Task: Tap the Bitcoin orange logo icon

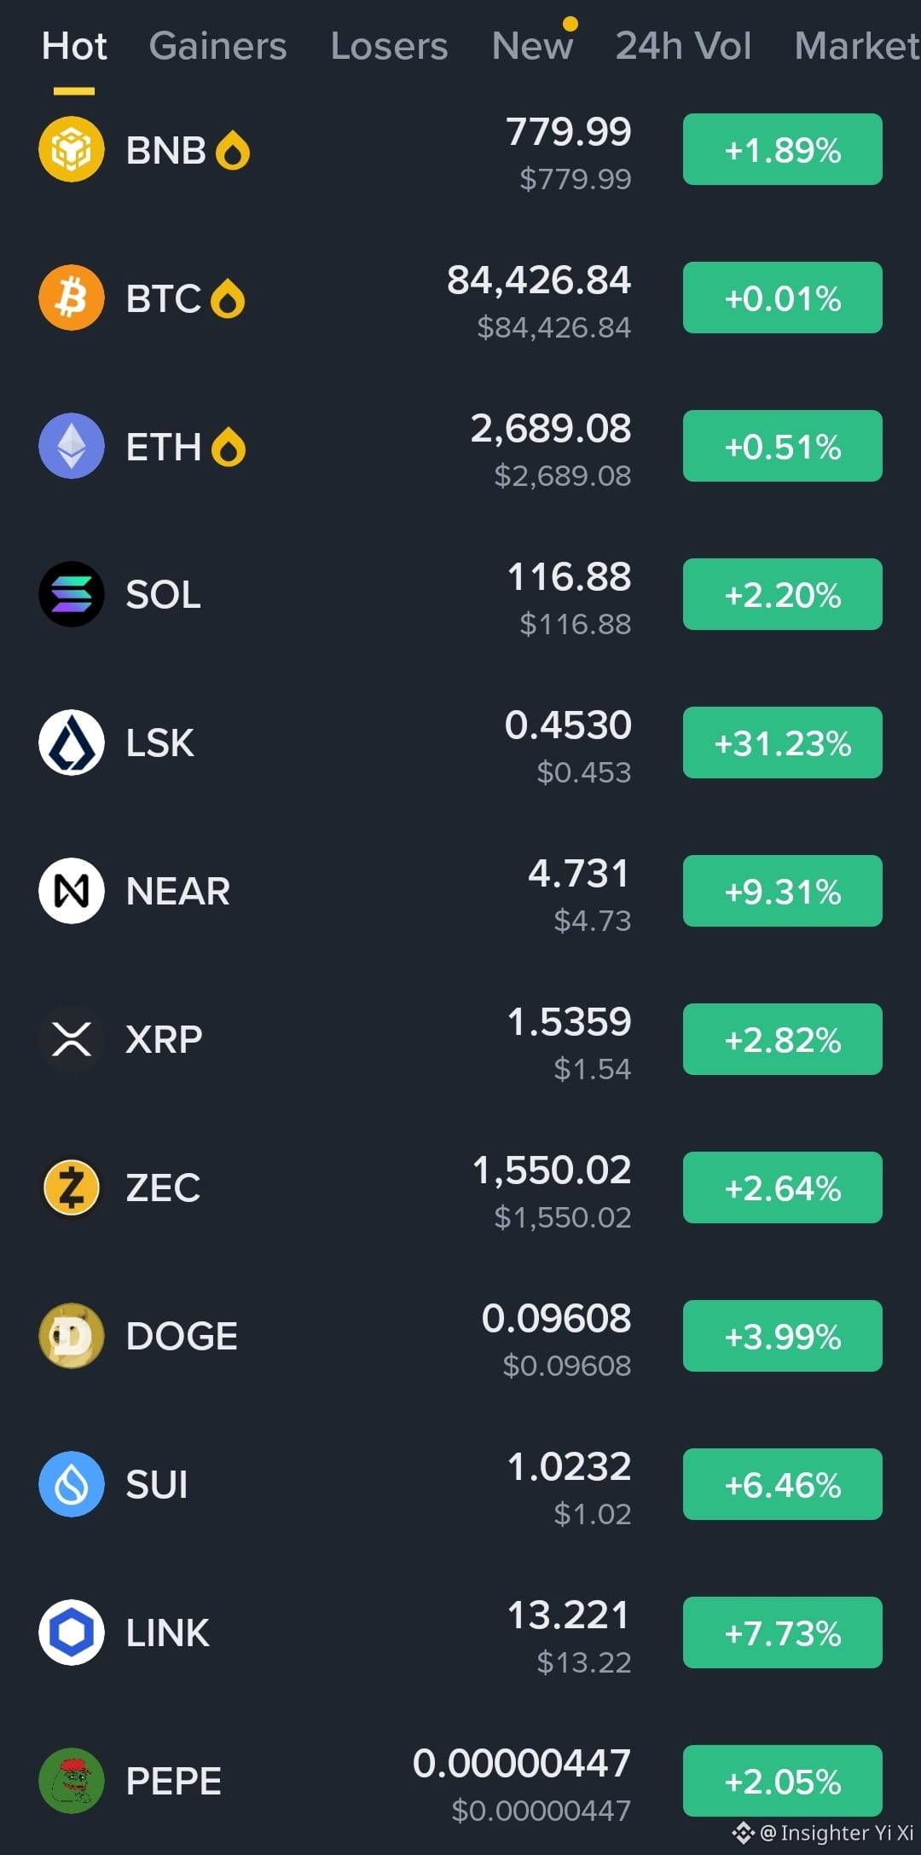Action: pyautogui.click(x=72, y=298)
